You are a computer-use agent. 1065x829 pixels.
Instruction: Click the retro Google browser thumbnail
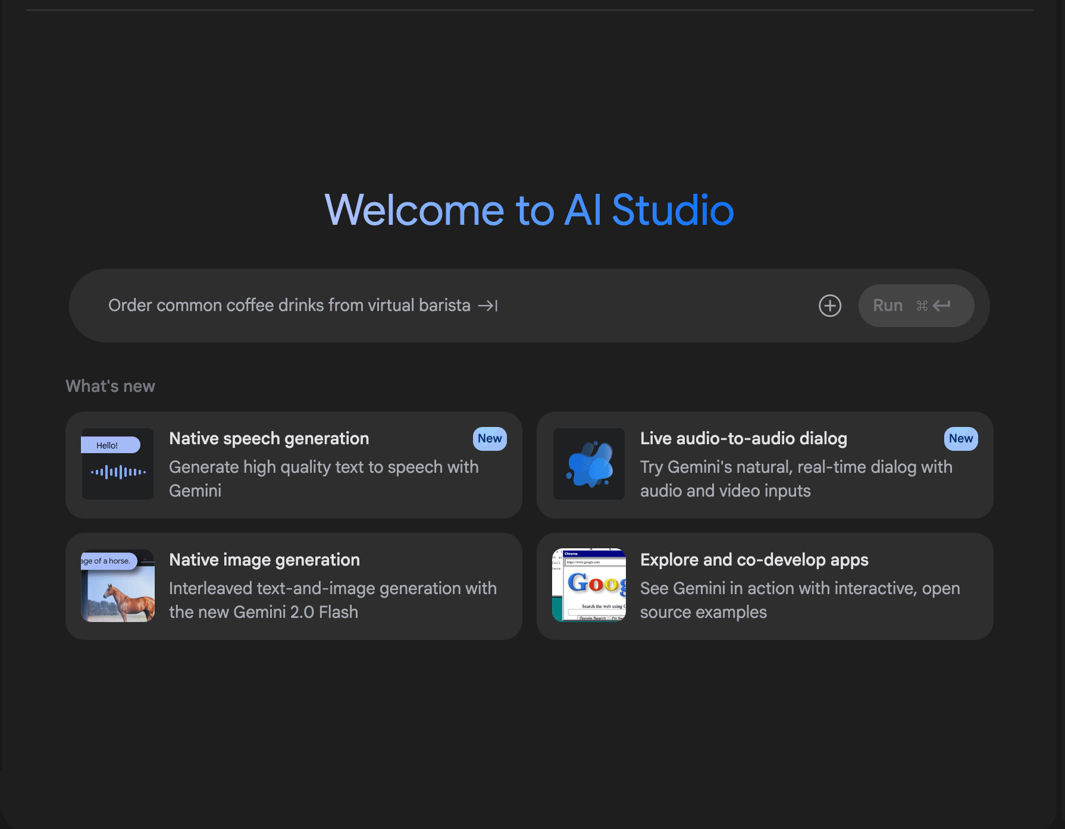point(589,586)
